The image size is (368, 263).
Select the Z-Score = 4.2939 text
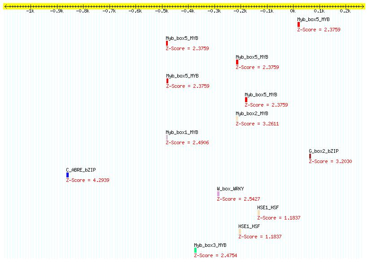[x=88, y=180]
